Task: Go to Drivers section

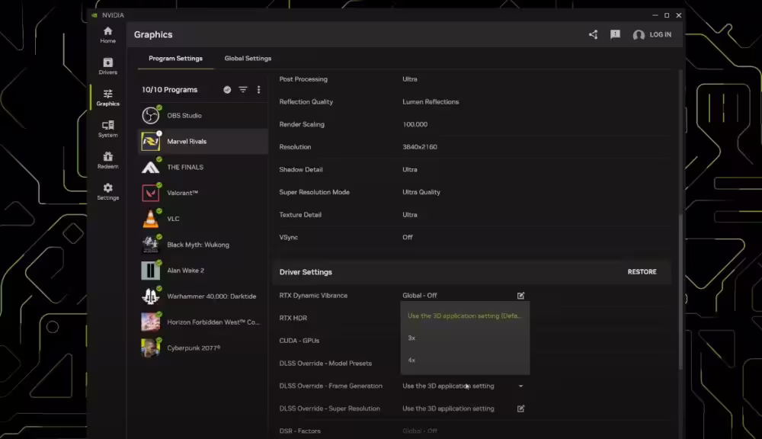Action: (108, 66)
